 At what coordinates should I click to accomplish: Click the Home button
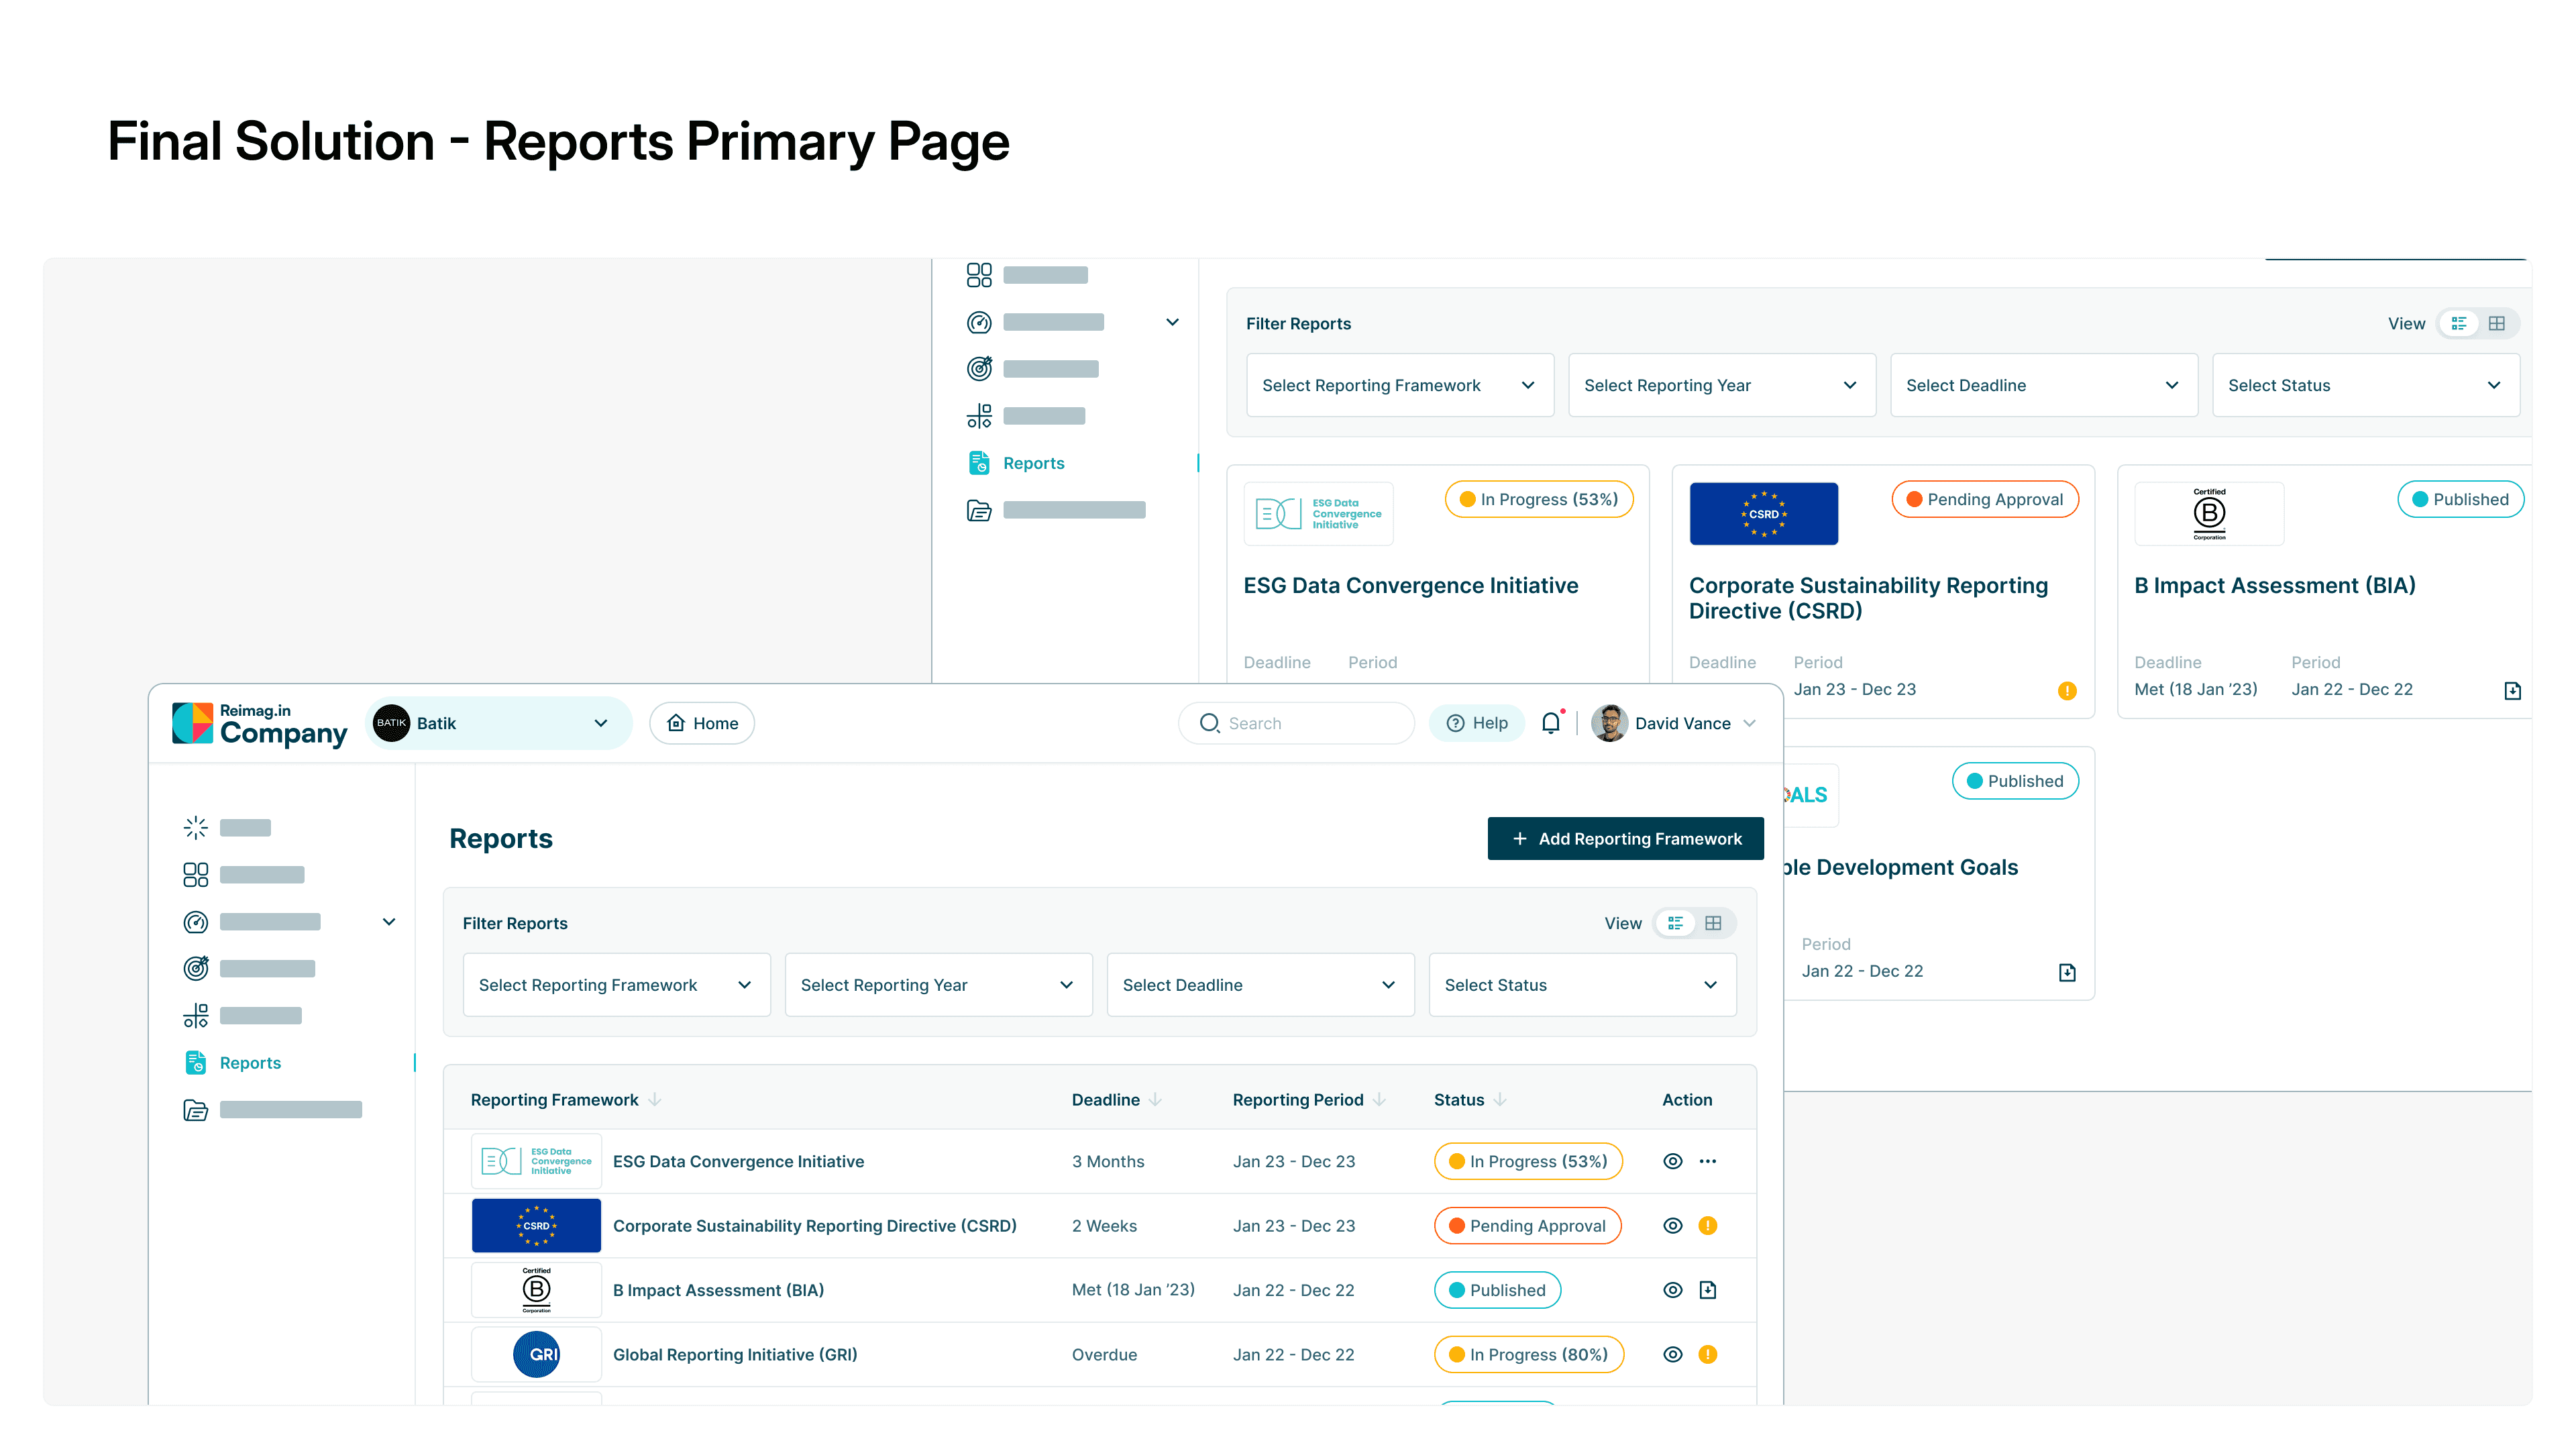pyautogui.click(x=702, y=723)
